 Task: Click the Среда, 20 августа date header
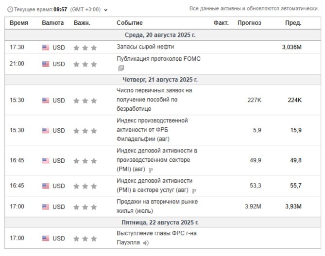click(x=160, y=35)
